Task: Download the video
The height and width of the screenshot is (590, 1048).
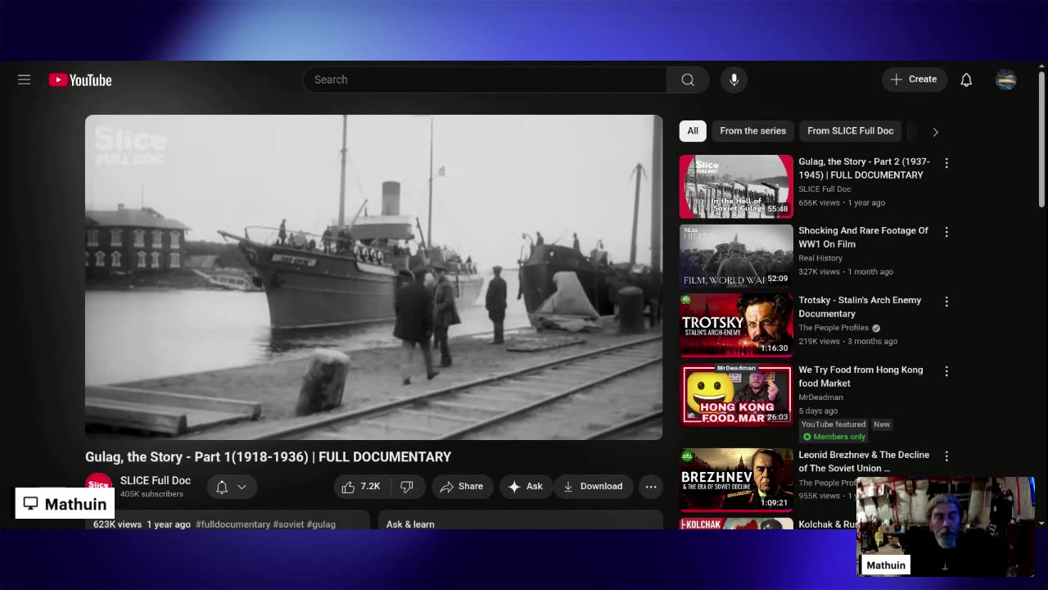Action: point(594,486)
